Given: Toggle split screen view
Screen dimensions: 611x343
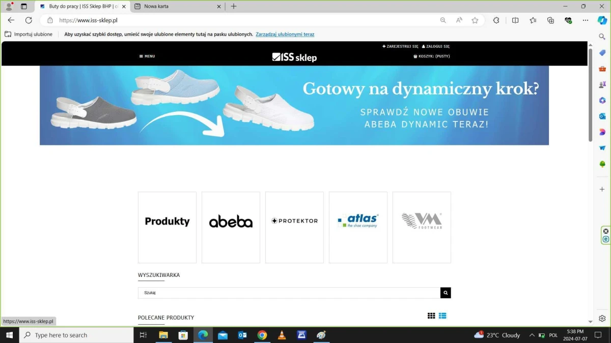Looking at the screenshot, I should tap(515, 20).
